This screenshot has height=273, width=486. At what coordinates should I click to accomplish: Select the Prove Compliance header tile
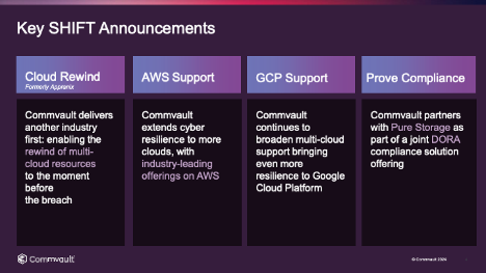[418, 75]
